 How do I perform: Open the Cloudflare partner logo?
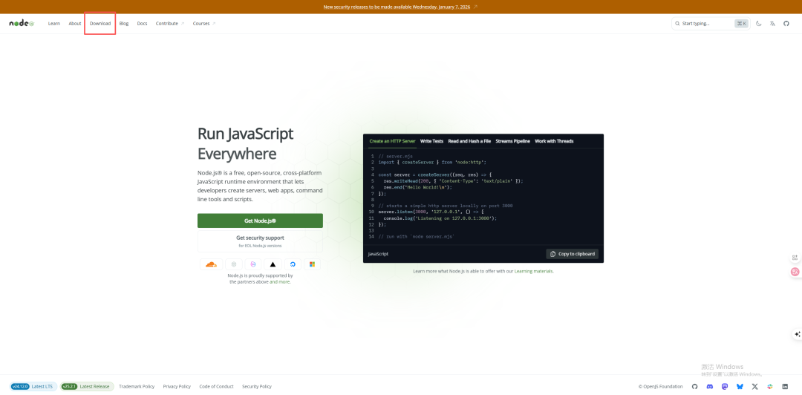[211, 264]
